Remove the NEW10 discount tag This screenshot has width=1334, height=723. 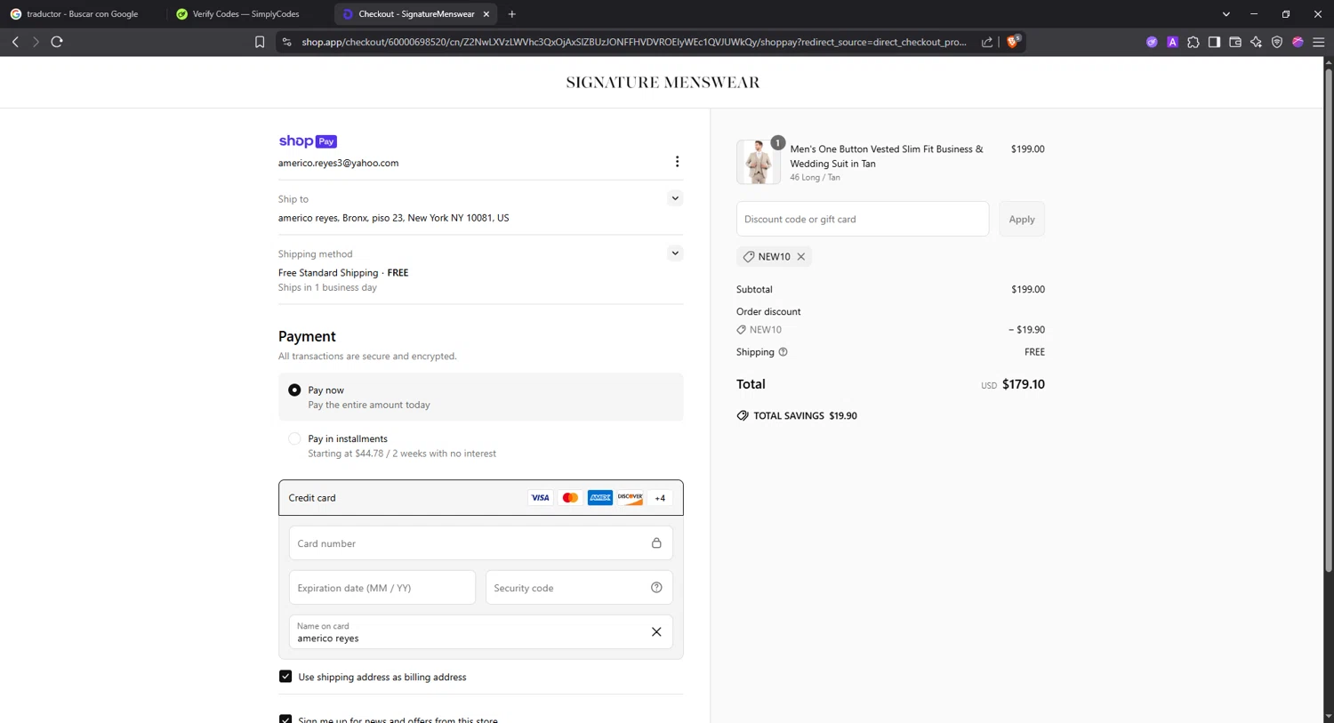801,256
